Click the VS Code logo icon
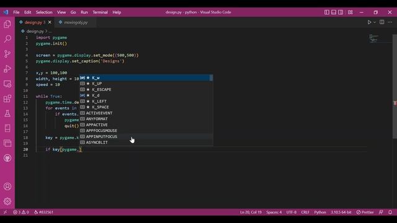Viewport: 397px width, 223px height. (6, 12)
